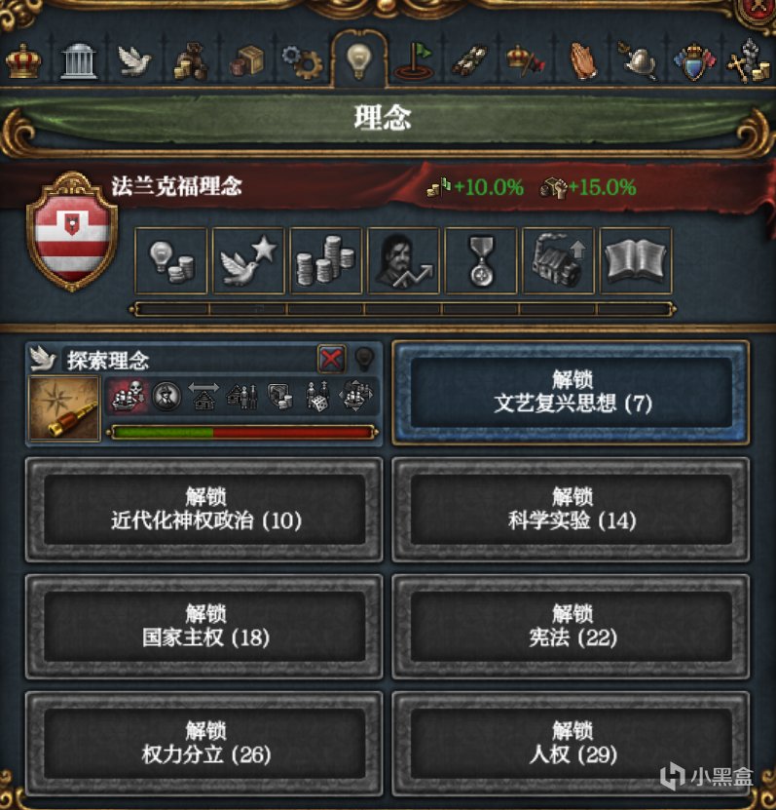Click the compass and telescope thumbnail

[64, 408]
